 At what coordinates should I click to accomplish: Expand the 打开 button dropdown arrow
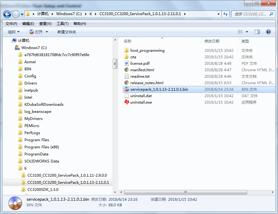(47, 32)
